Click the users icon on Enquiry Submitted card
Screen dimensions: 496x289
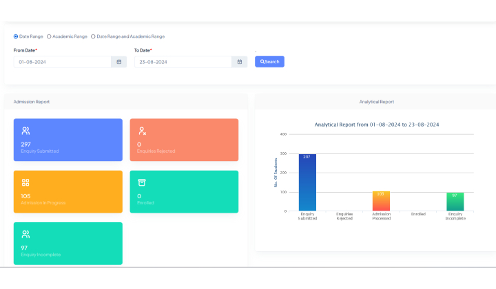pos(25,130)
